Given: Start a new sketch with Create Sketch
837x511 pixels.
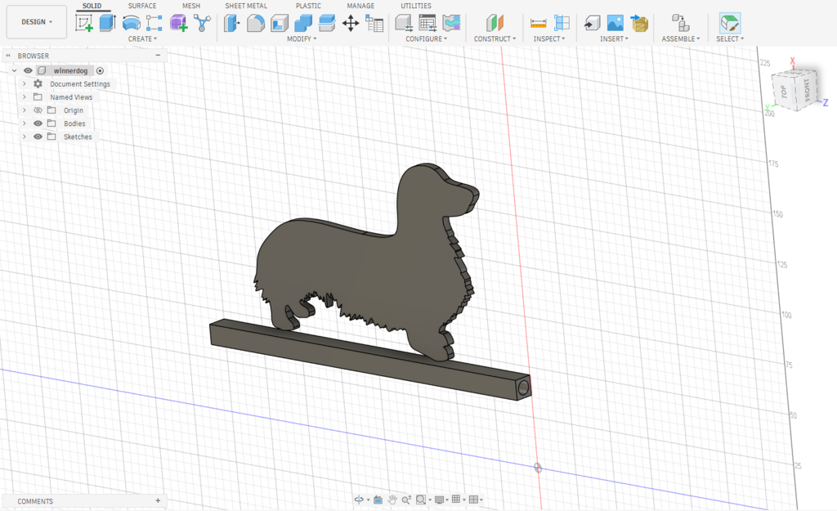Looking at the screenshot, I should click(84, 23).
